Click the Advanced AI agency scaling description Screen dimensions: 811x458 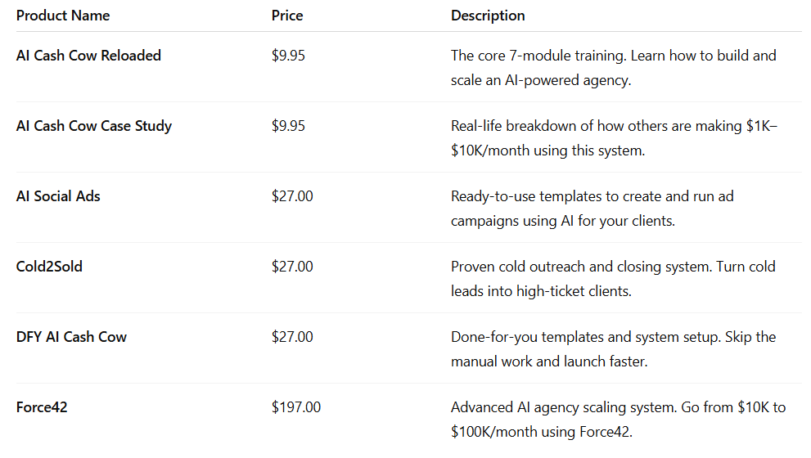click(x=618, y=420)
